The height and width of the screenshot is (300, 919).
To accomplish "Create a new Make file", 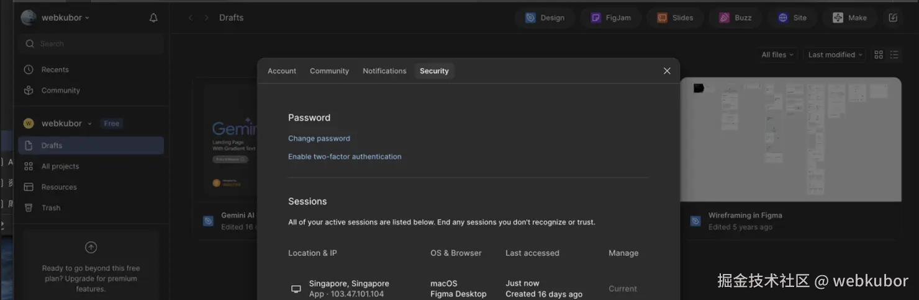I will 849,18.
